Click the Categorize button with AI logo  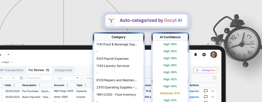(x=205, y=70)
